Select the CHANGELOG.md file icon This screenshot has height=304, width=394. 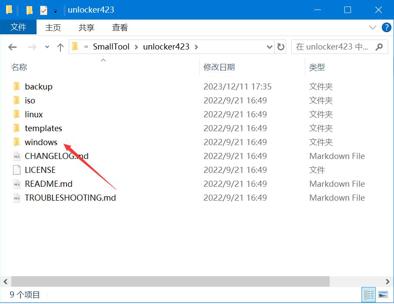pos(17,156)
